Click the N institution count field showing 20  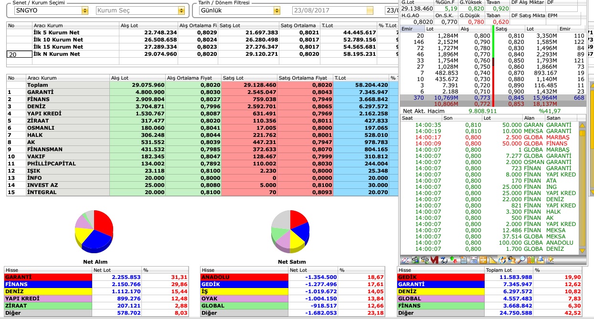19,54
